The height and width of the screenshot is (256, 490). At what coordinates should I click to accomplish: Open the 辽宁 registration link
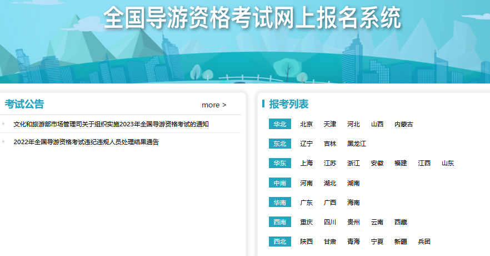click(306, 144)
